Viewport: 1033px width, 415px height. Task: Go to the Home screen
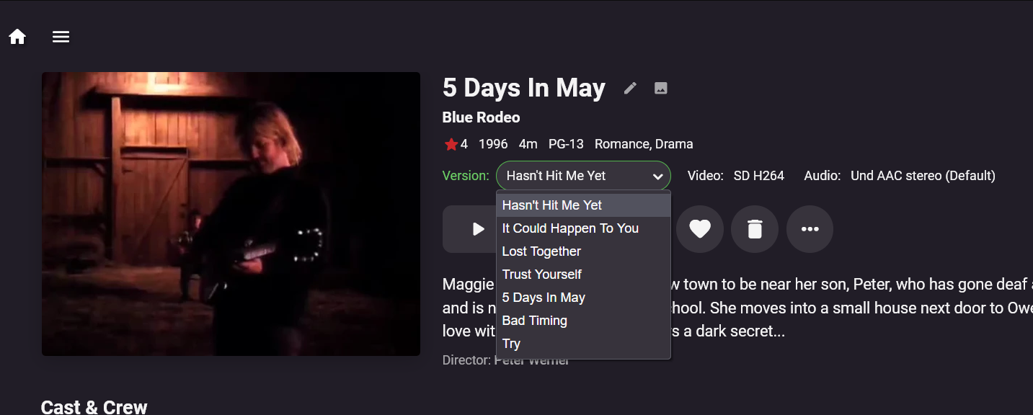point(17,37)
